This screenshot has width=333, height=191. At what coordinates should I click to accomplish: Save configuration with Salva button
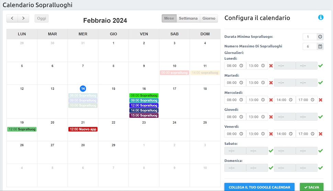point(312,187)
